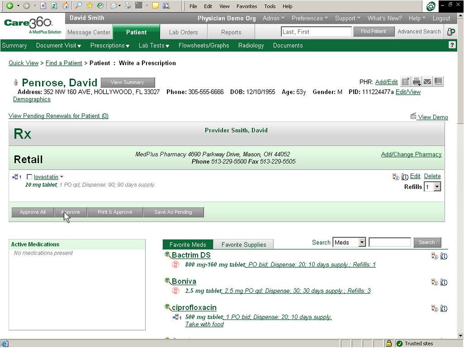Open the Favorites star icon

point(90,5)
